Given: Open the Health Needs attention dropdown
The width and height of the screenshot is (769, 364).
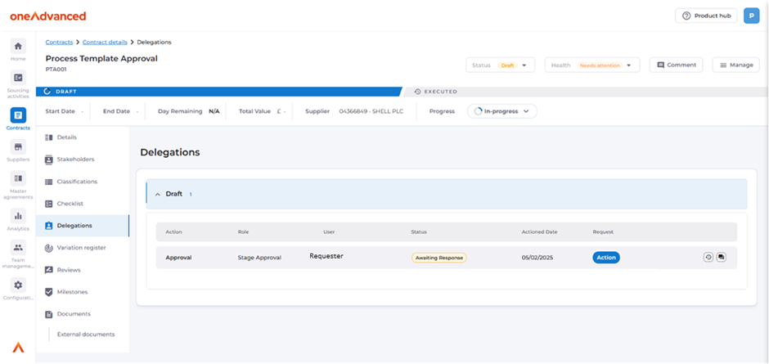Looking at the screenshot, I should 591,65.
